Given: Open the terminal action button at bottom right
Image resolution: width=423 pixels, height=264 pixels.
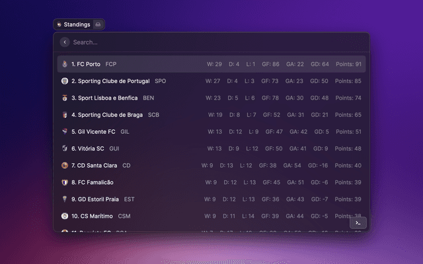Looking at the screenshot, I should [x=357, y=223].
